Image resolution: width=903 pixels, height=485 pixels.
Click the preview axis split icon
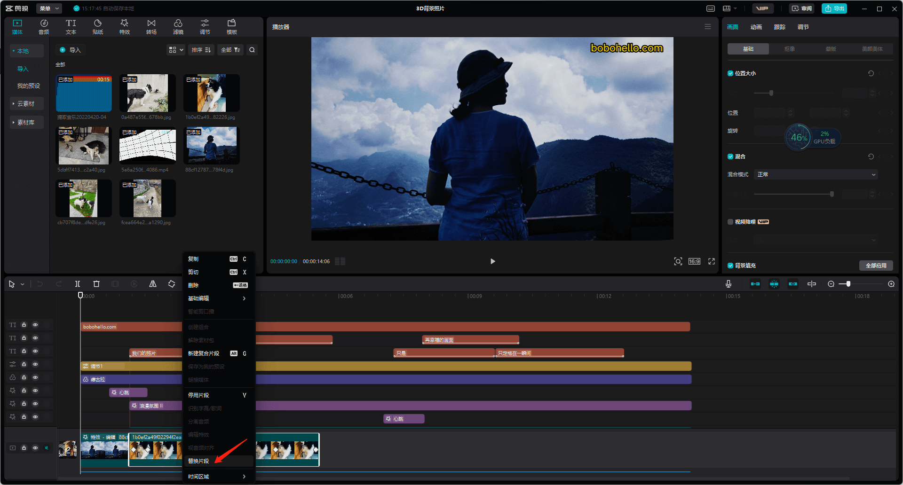pos(812,284)
